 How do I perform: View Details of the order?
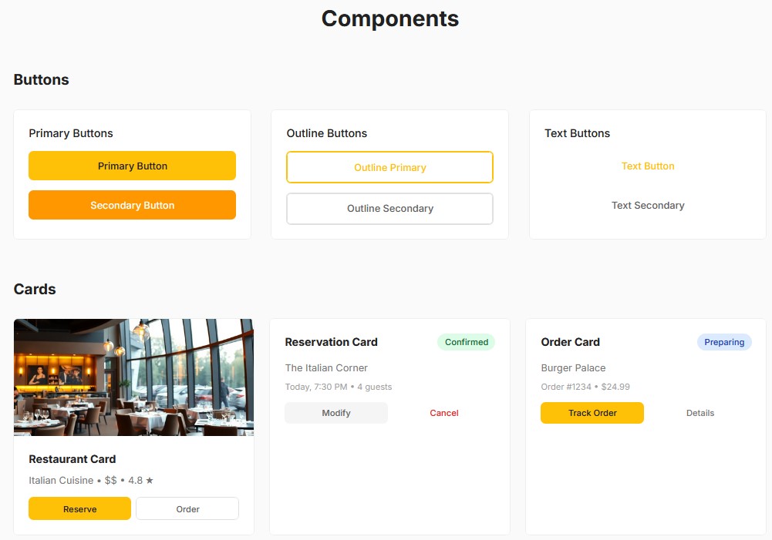click(700, 413)
